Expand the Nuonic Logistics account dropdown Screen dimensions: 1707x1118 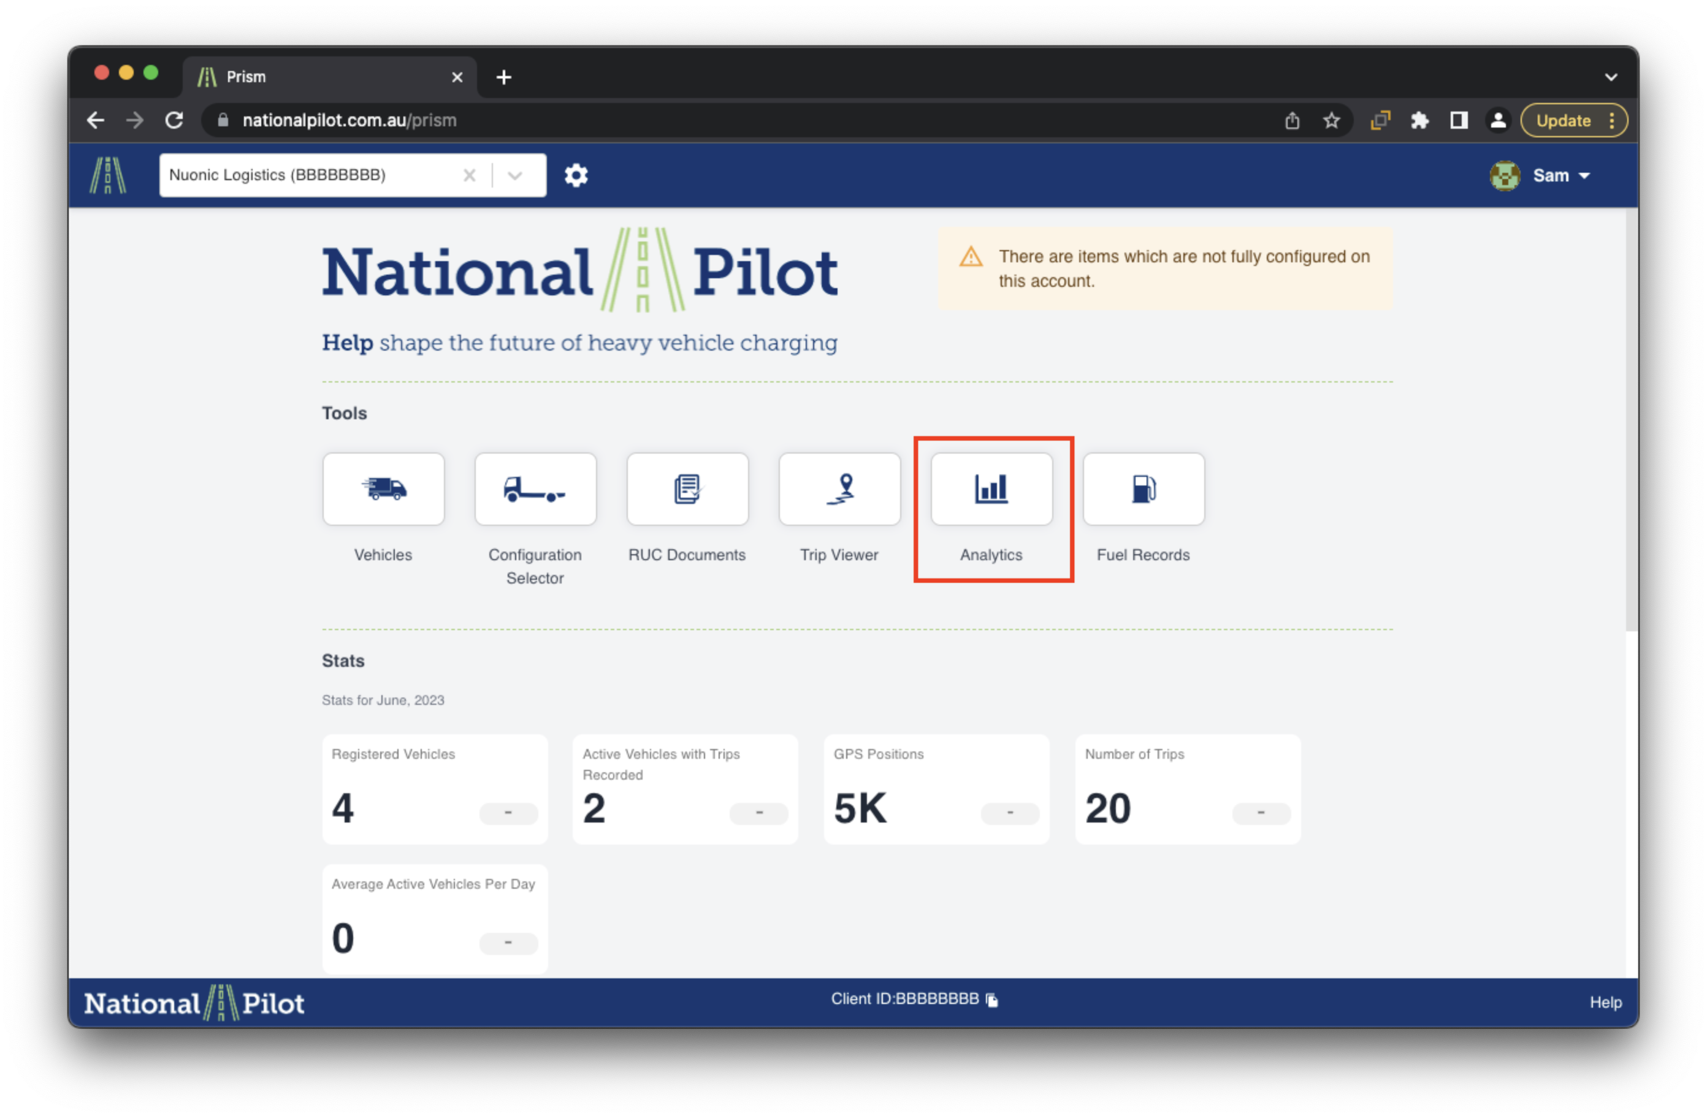515,175
